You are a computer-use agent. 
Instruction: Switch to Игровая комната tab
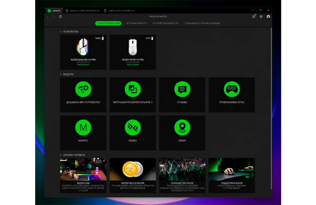coord(136,23)
